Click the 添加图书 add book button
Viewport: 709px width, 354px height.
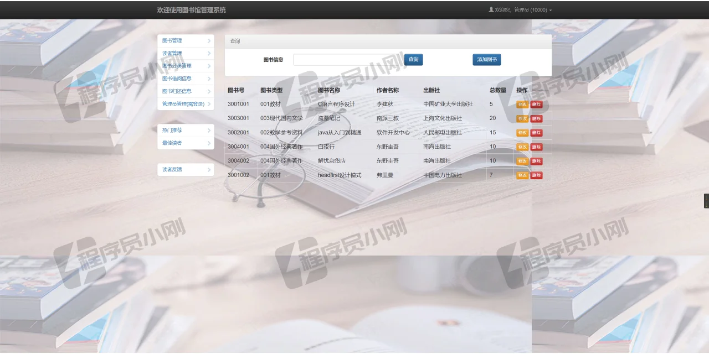(x=486, y=59)
